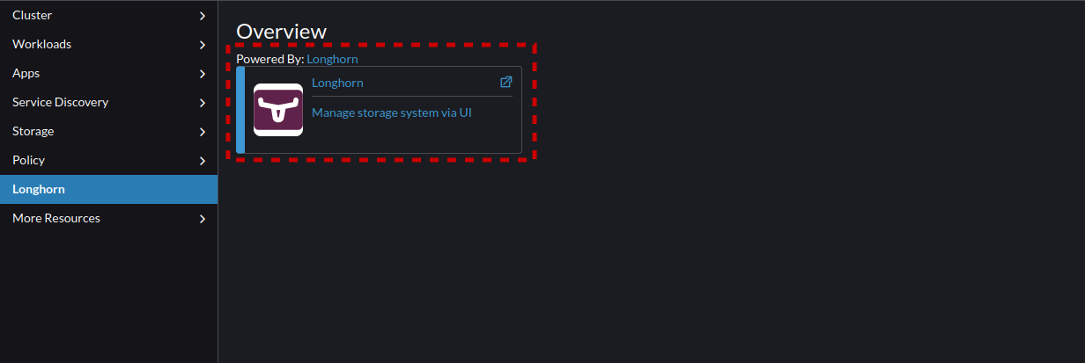Select Service Discovery in the sidebar
Screen dimensions: 1085x363
tap(108, 102)
